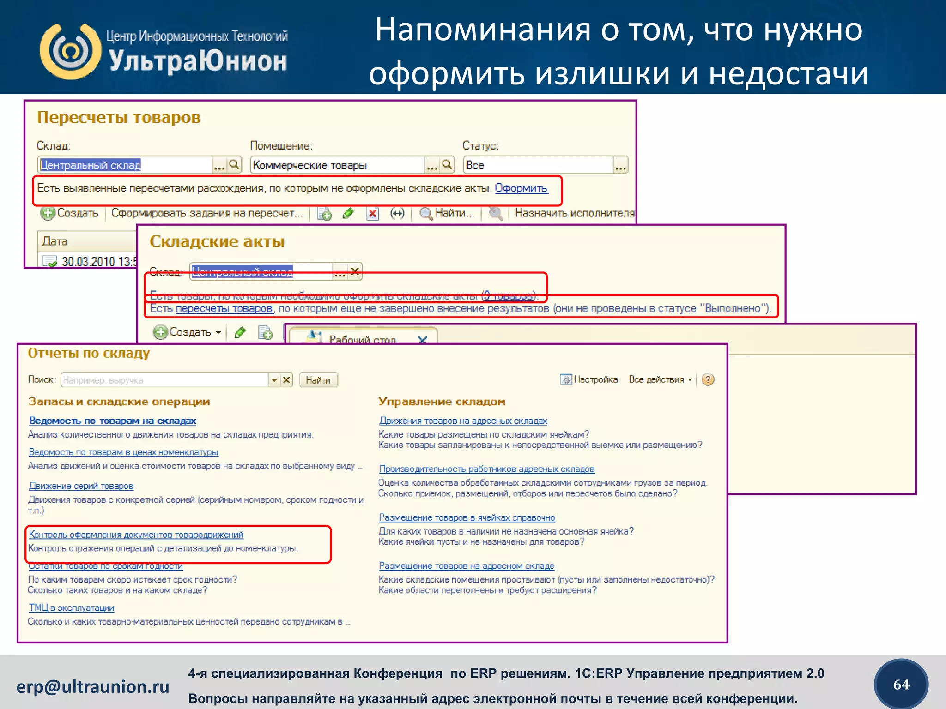Click the Дата column header

coord(87,241)
